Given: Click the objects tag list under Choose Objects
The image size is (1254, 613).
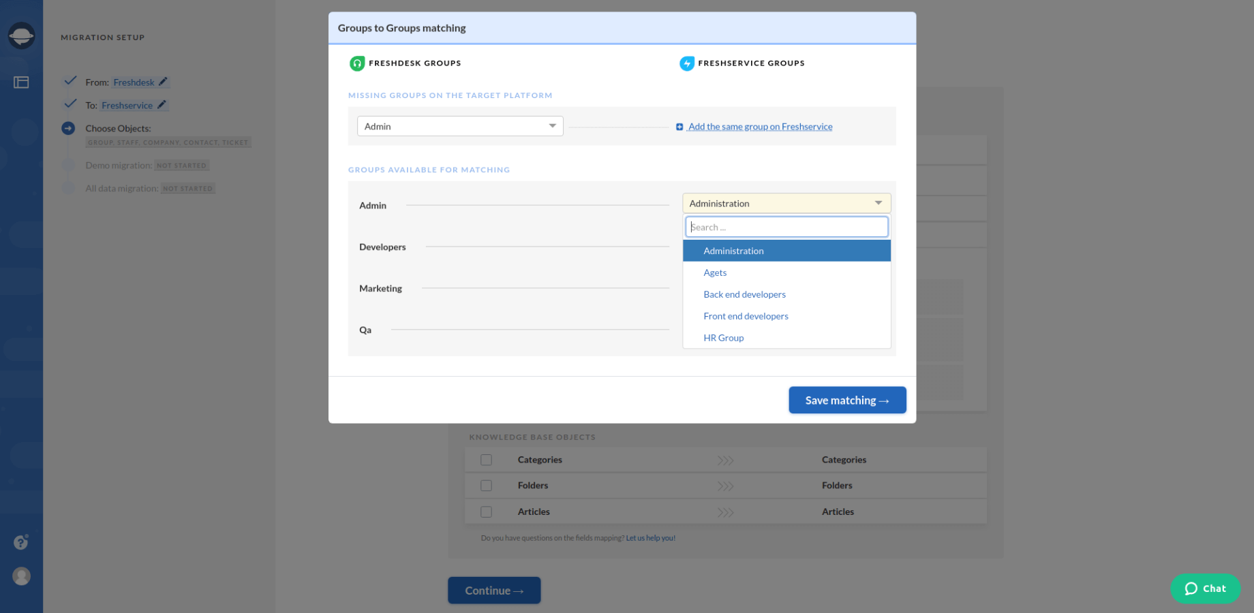Looking at the screenshot, I should [168, 142].
